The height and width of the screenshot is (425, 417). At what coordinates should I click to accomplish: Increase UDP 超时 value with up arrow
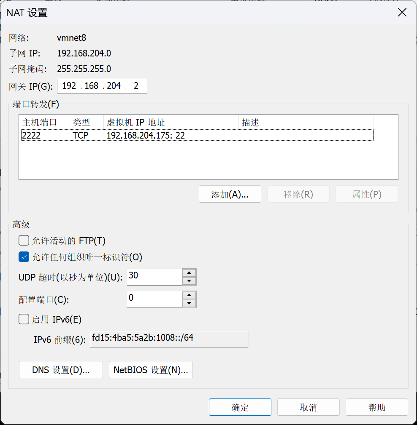pos(190,273)
